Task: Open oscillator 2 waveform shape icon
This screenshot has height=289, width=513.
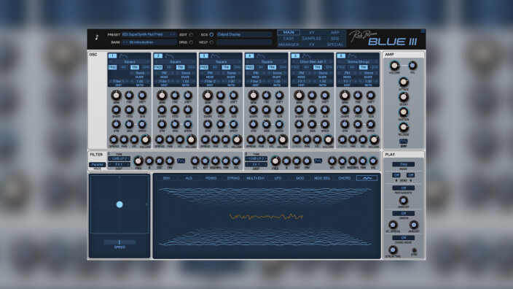Action: coord(169,56)
